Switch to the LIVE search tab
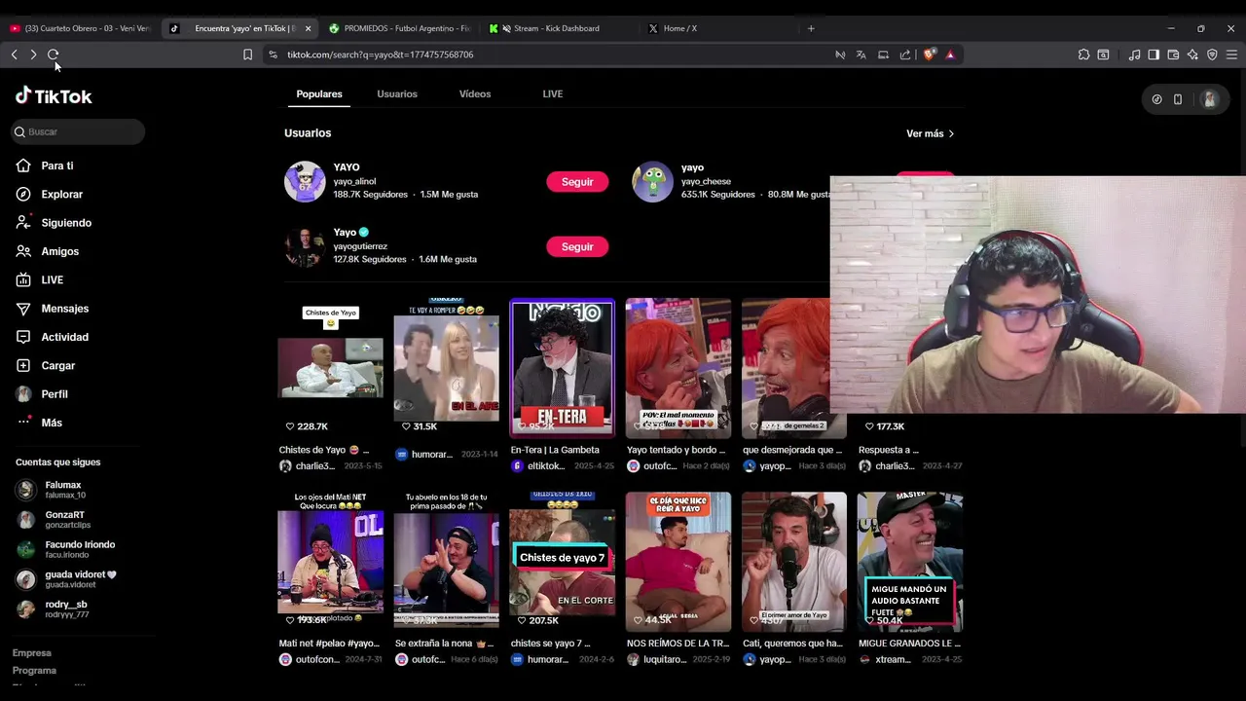 tap(553, 93)
